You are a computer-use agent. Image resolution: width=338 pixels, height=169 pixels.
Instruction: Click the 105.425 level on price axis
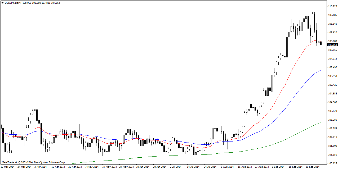pos(332,85)
